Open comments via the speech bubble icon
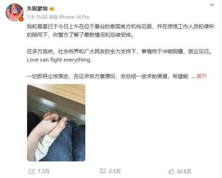 pyautogui.click(x=103, y=171)
